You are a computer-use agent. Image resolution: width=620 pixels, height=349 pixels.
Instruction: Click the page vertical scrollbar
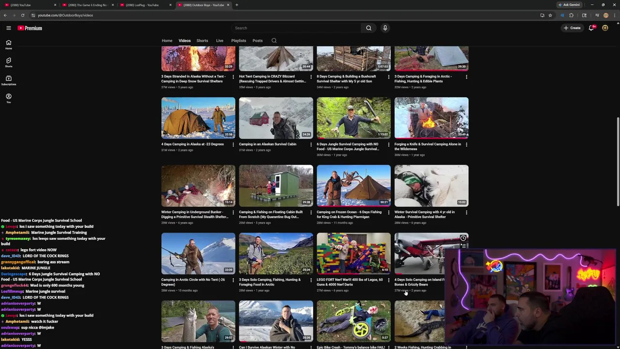(x=617, y=161)
